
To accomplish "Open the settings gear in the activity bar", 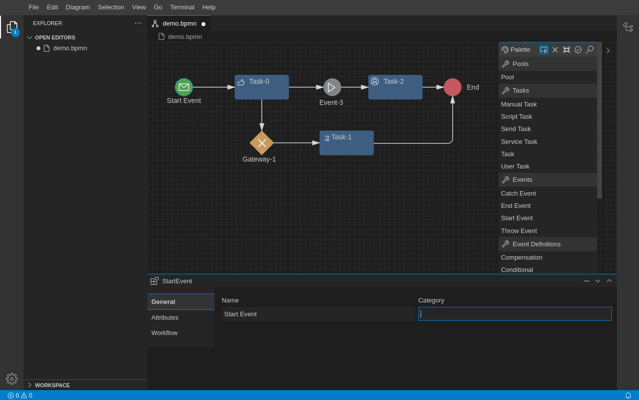I will click(12, 379).
